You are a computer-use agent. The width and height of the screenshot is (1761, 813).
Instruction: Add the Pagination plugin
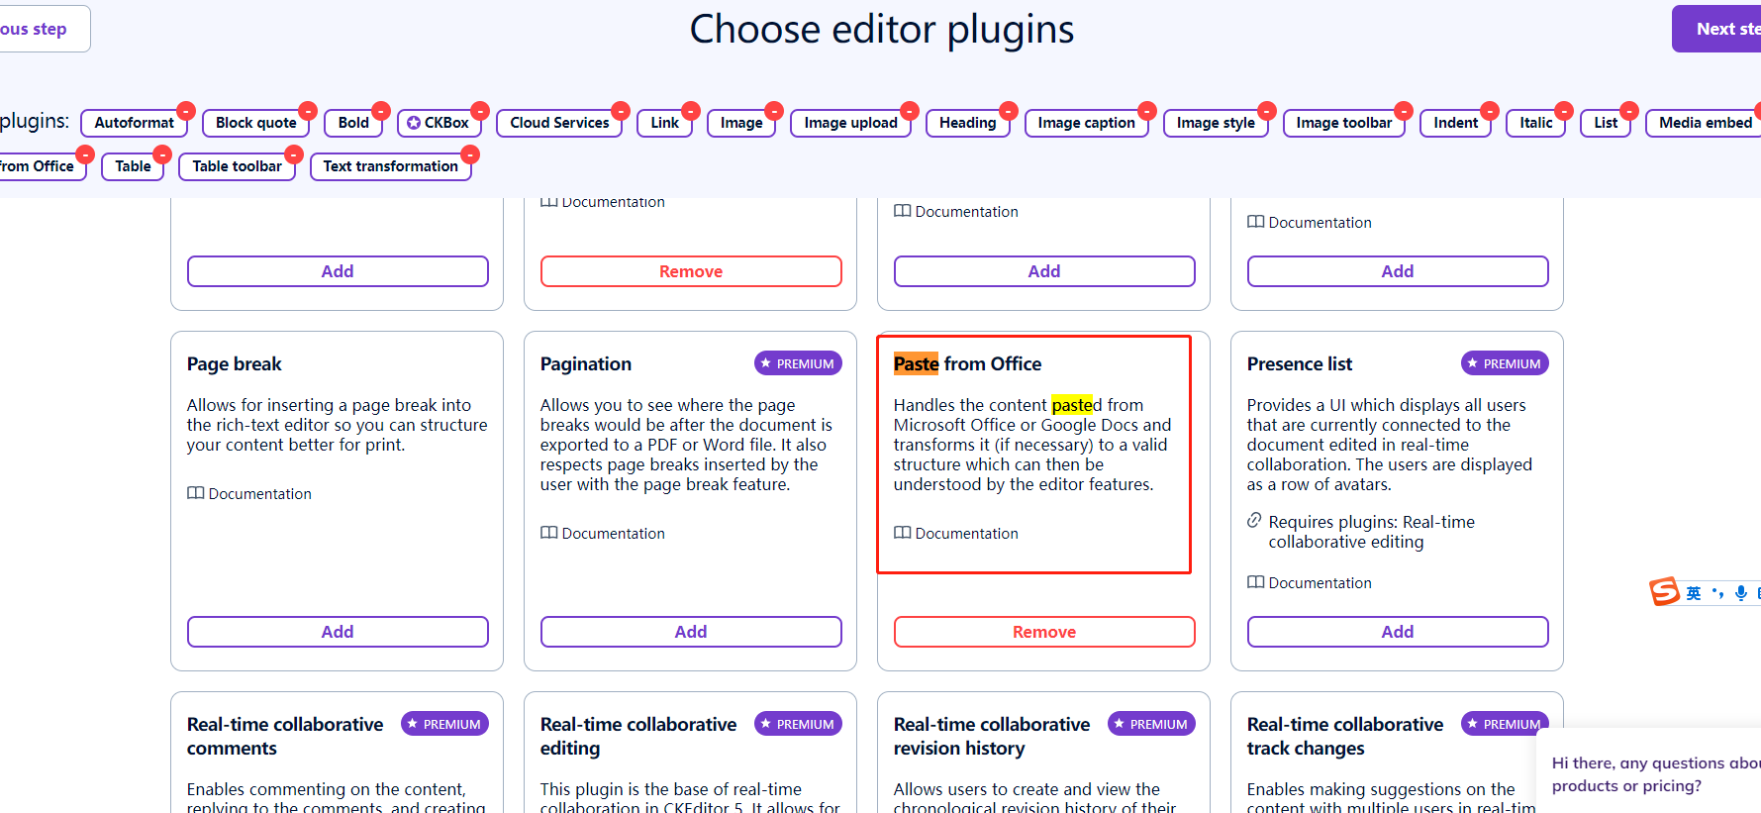tap(691, 632)
